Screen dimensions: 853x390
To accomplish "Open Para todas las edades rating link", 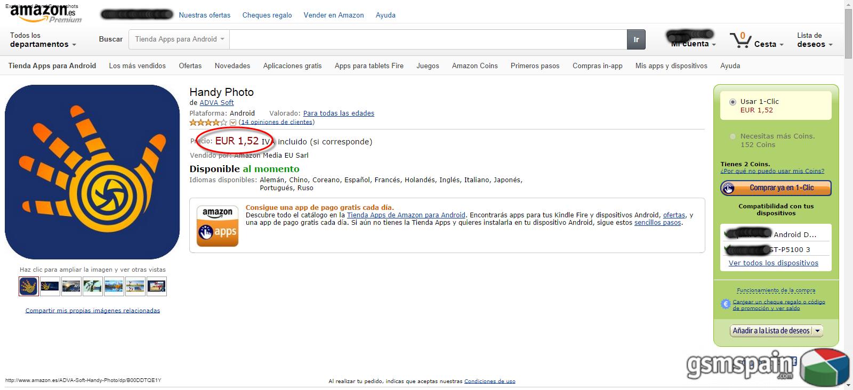I will (339, 113).
